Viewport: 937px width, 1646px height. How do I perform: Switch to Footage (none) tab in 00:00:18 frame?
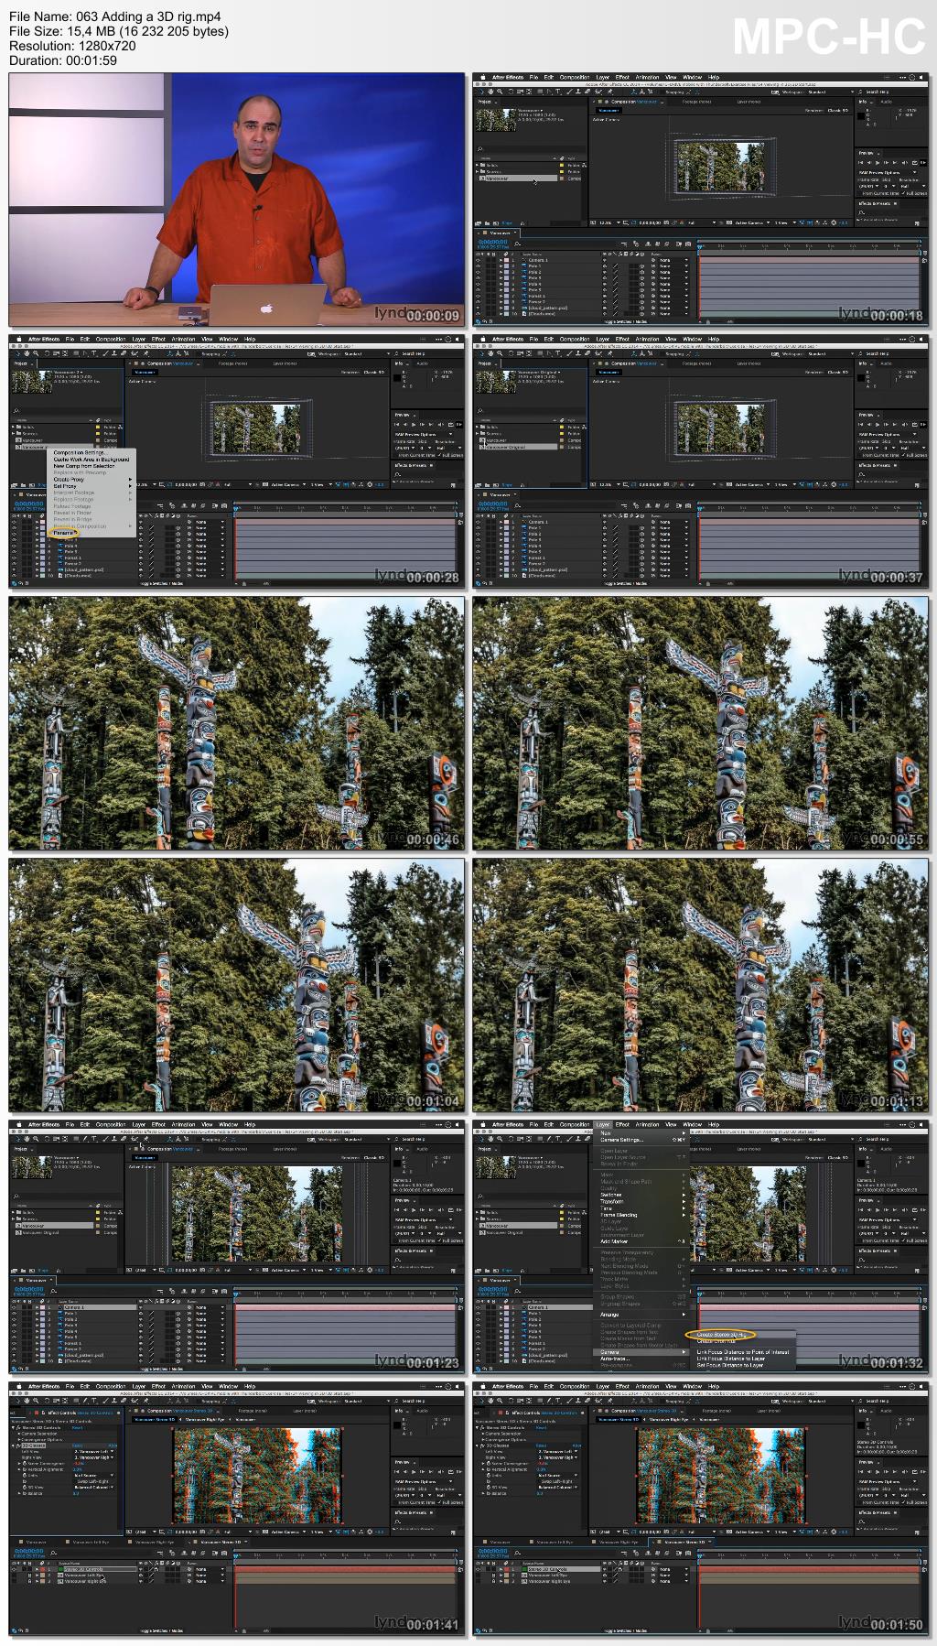(696, 102)
